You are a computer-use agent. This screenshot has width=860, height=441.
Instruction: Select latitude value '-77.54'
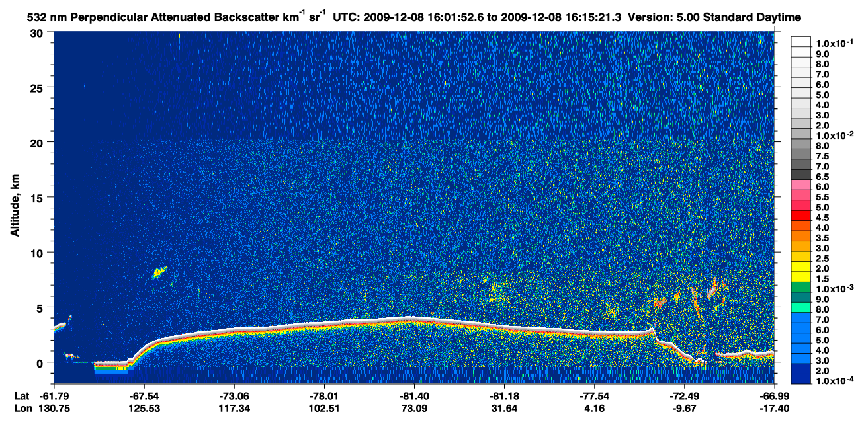coord(593,396)
